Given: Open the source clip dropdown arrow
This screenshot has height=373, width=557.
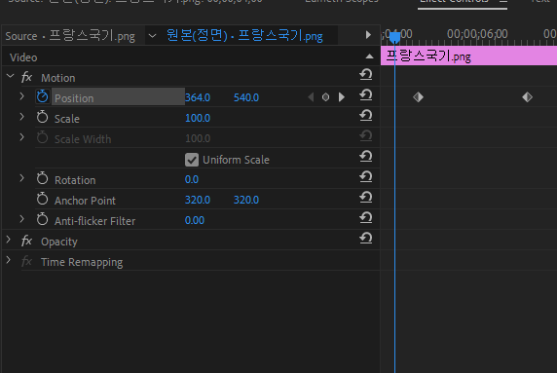Looking at the screenshot, I should tap(152, 35).
